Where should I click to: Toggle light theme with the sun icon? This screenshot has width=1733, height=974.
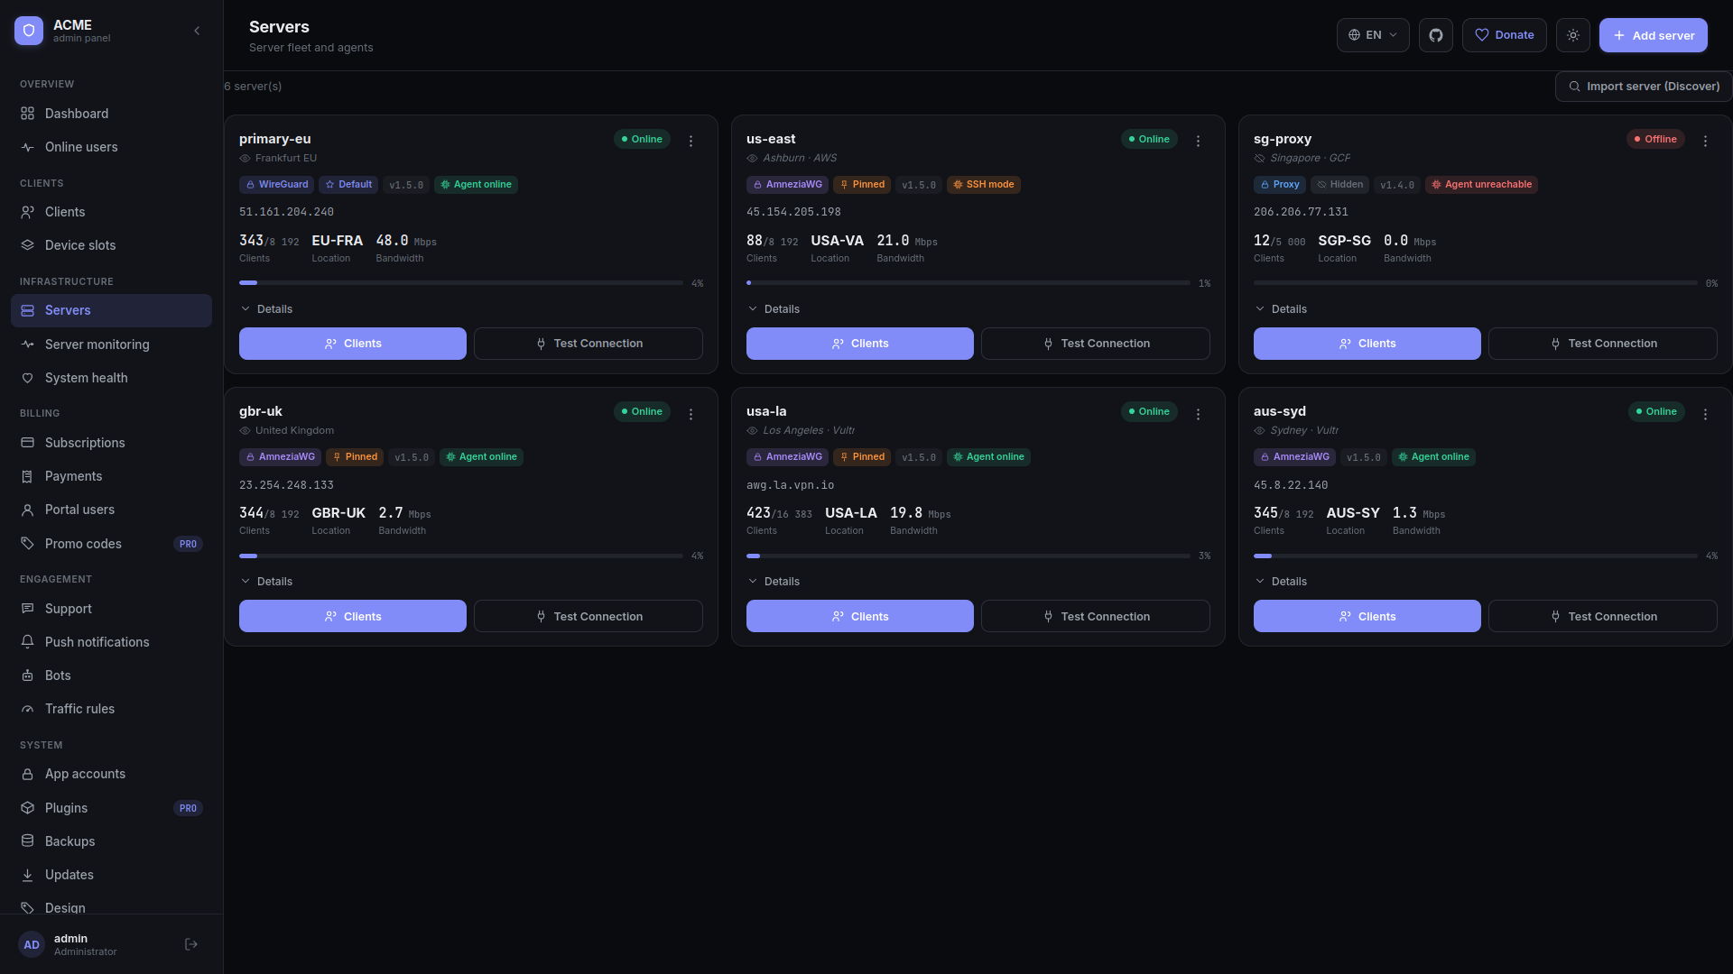click(x=1572, y=35)
